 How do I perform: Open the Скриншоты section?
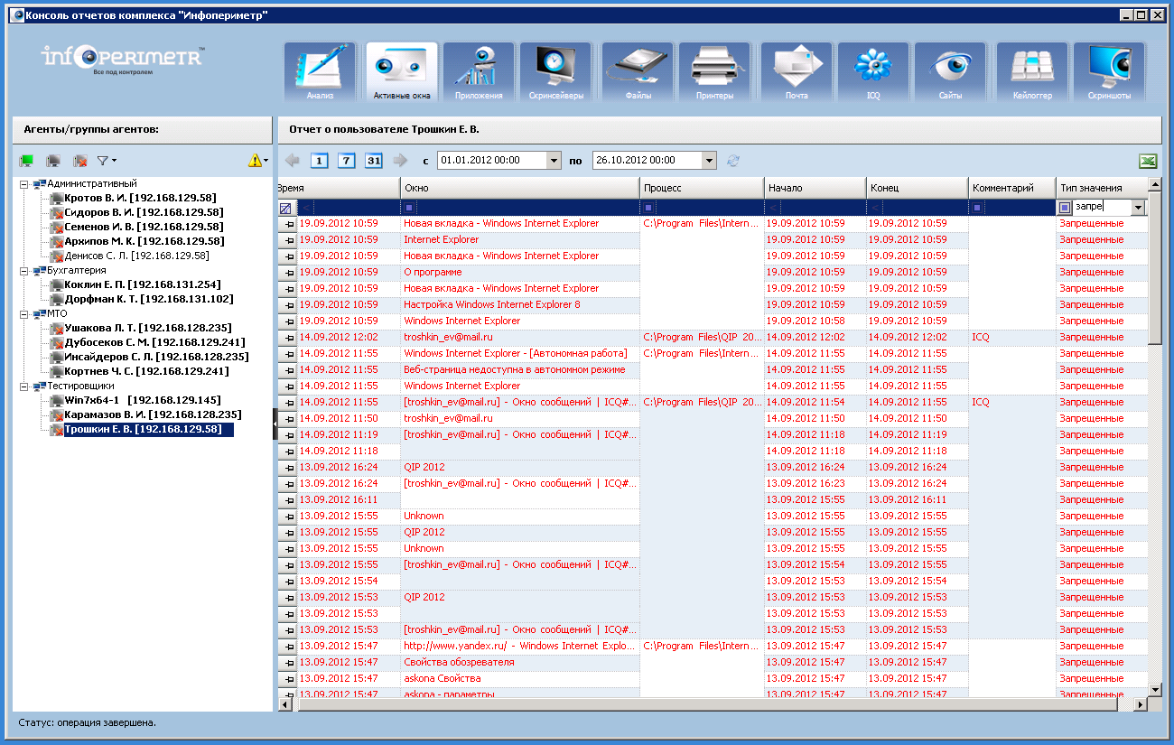coord(1108,72)
